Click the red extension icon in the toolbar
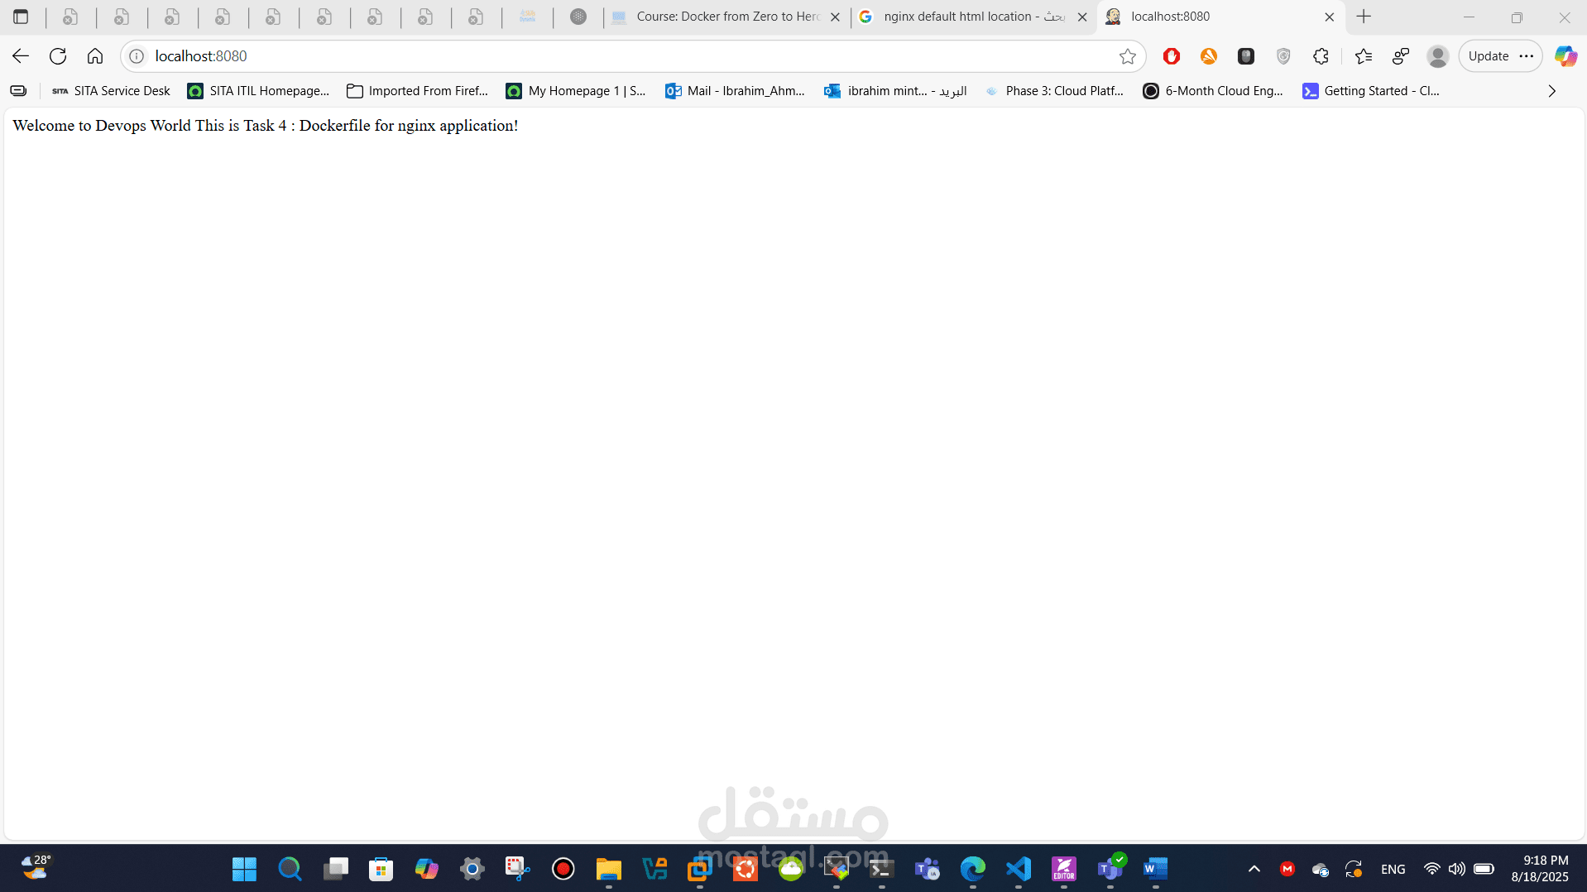Image resolution: width=1587 pixels, height=892 pixels. point(1171,56)
